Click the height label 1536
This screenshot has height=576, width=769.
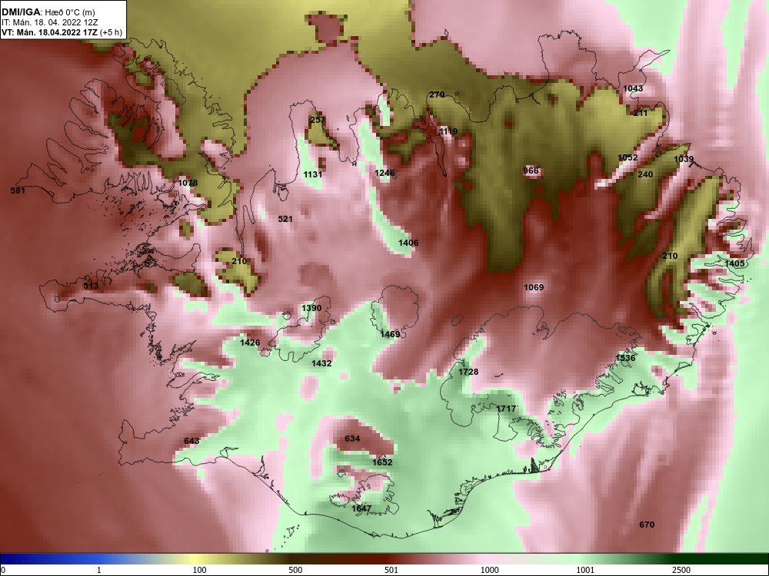click(x=625, y=358)
